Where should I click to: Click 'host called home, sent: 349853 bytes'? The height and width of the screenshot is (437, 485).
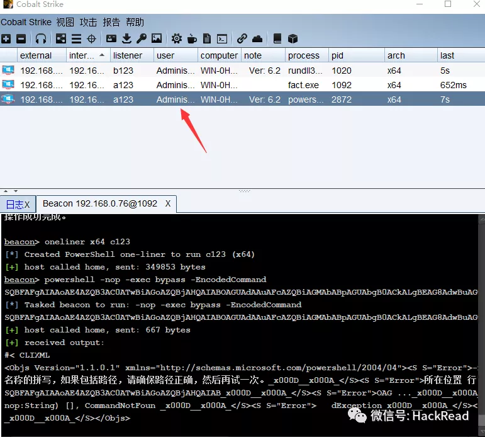pyautogui.click(x=114, y=267)
